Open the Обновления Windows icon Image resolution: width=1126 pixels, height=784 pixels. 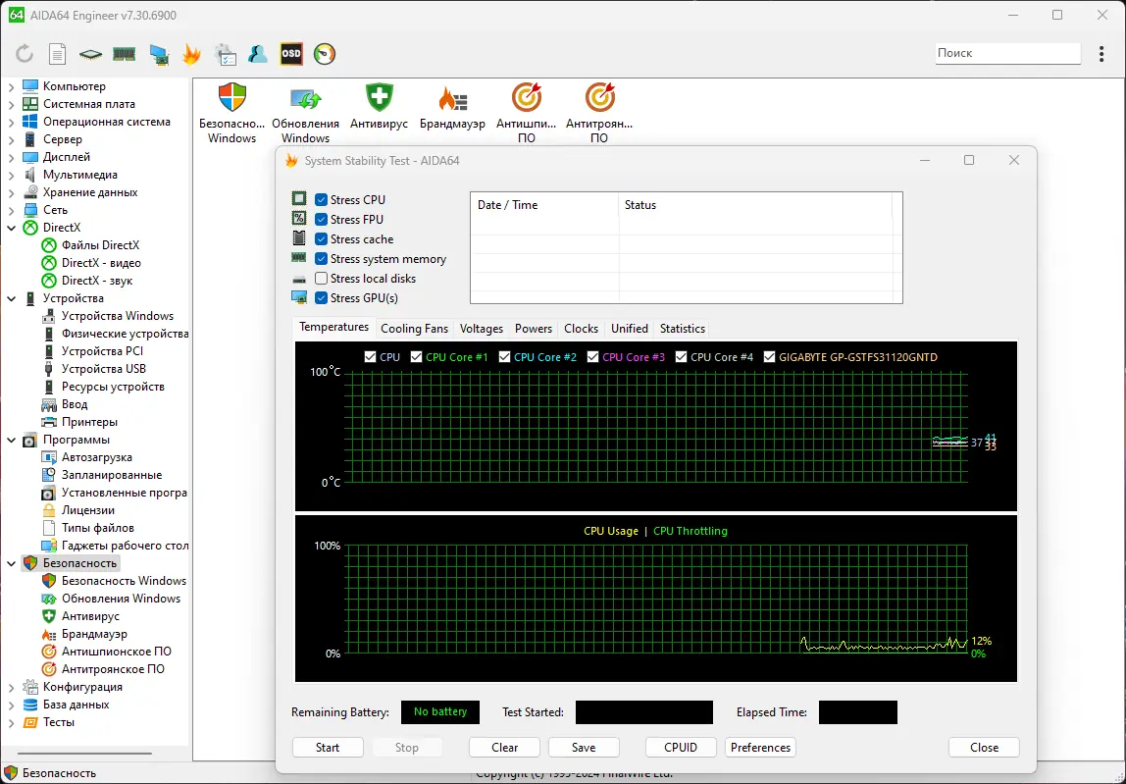(305, 98)
